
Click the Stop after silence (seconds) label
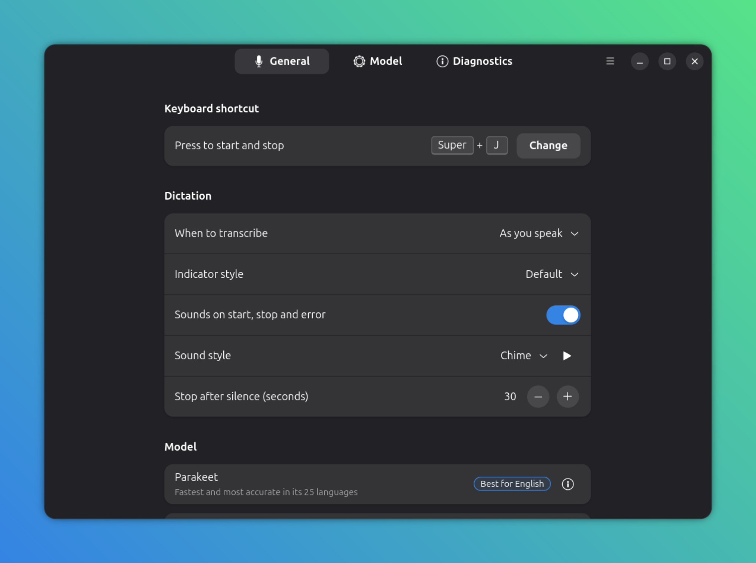point(241,396)
